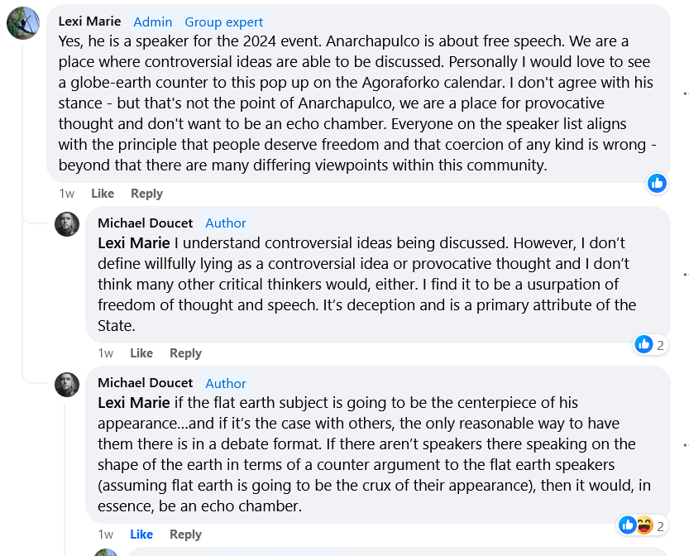Reply to Lexi Marie's comment

point(146,194)
